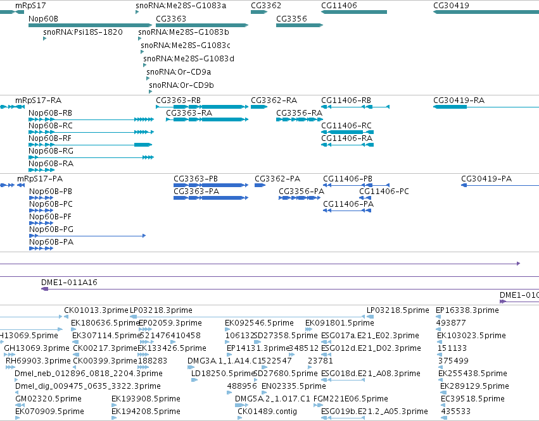This screenshot has width=539, height=421.
Task: Click BAC clone DME1-011A16 label
Action: coord(69,283)
